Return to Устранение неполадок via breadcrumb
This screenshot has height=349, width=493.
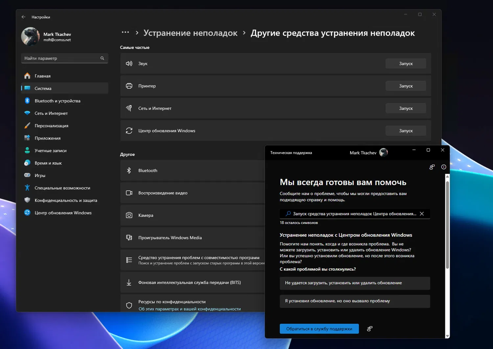pos(190,33)
